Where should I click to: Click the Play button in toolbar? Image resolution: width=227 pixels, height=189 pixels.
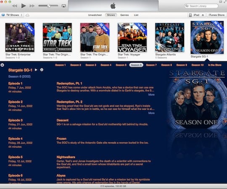[x=24, y=6]
